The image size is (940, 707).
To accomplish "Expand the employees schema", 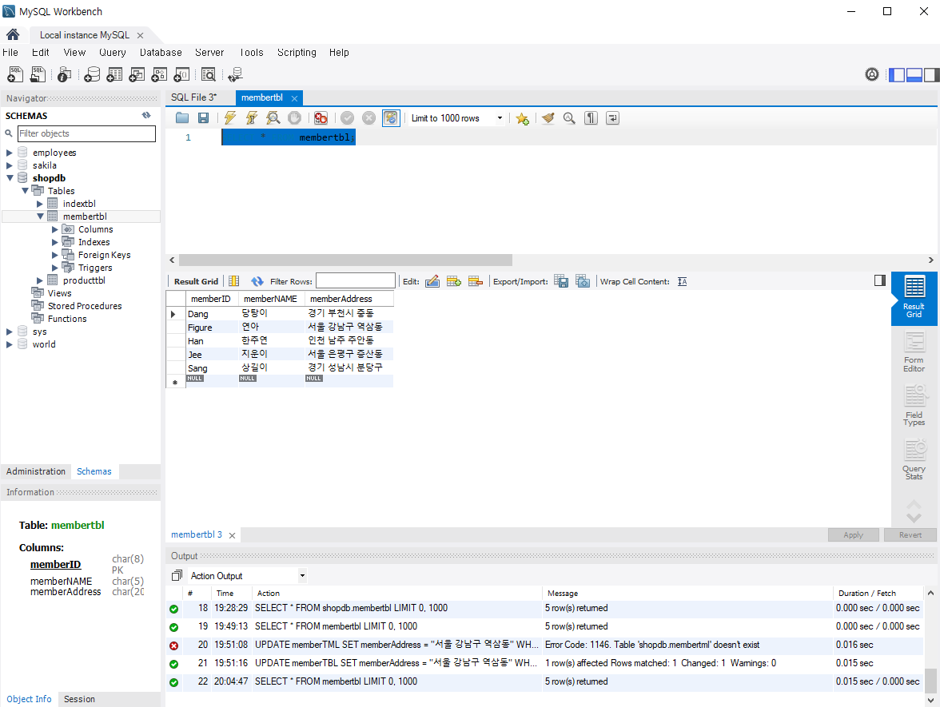I will (9, 153).
